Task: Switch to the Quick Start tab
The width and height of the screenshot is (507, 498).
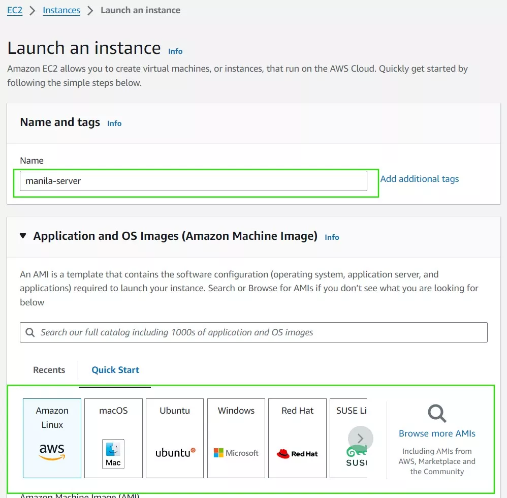Action: click(115, 369)
